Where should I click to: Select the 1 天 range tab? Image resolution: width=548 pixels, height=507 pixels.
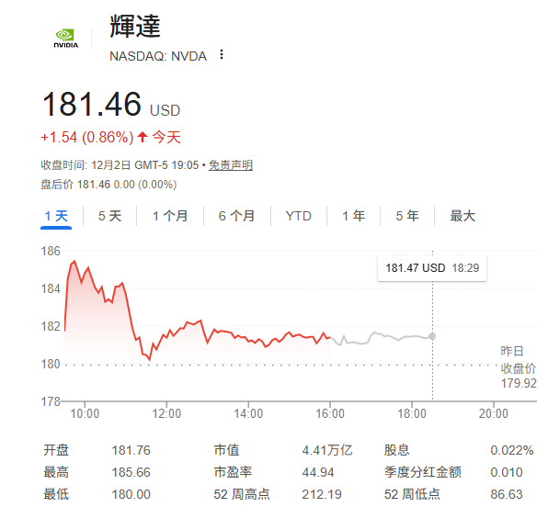[56, 216]
